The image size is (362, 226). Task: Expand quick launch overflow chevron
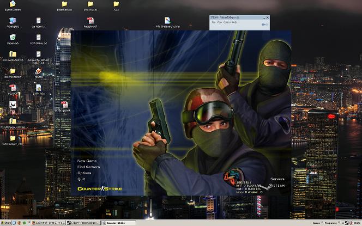coord(29,222)
